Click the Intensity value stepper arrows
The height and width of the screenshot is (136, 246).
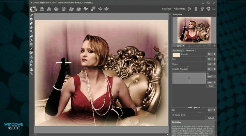(x=214, y=54)
